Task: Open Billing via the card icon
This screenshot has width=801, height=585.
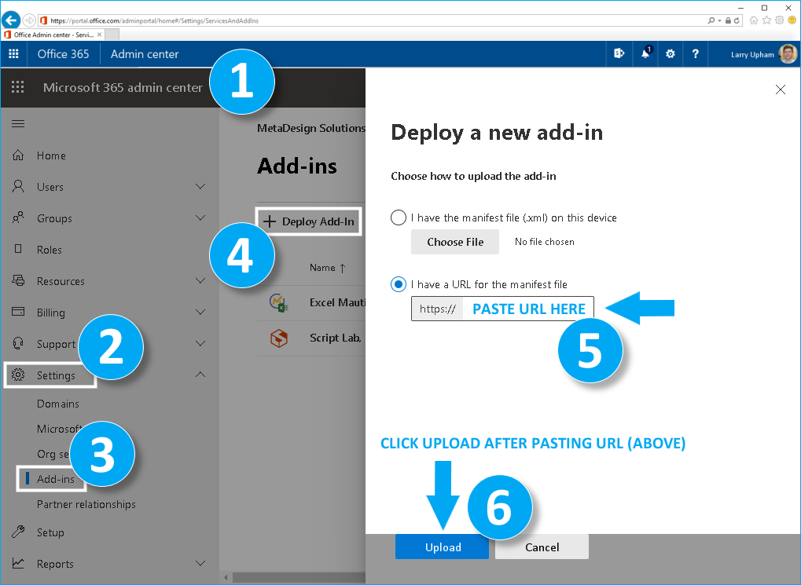Action: point(17,313)
